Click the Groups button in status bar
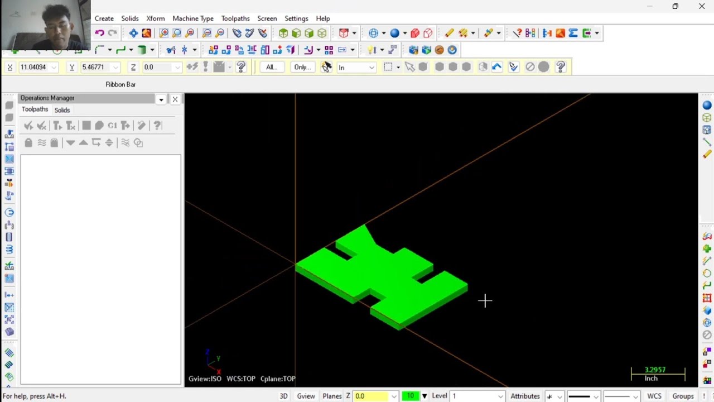Screen dimensions: 714x402 coord(683,396)
